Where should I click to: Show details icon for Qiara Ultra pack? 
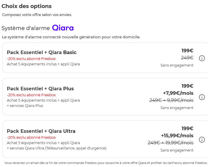(x=202, y=140)
